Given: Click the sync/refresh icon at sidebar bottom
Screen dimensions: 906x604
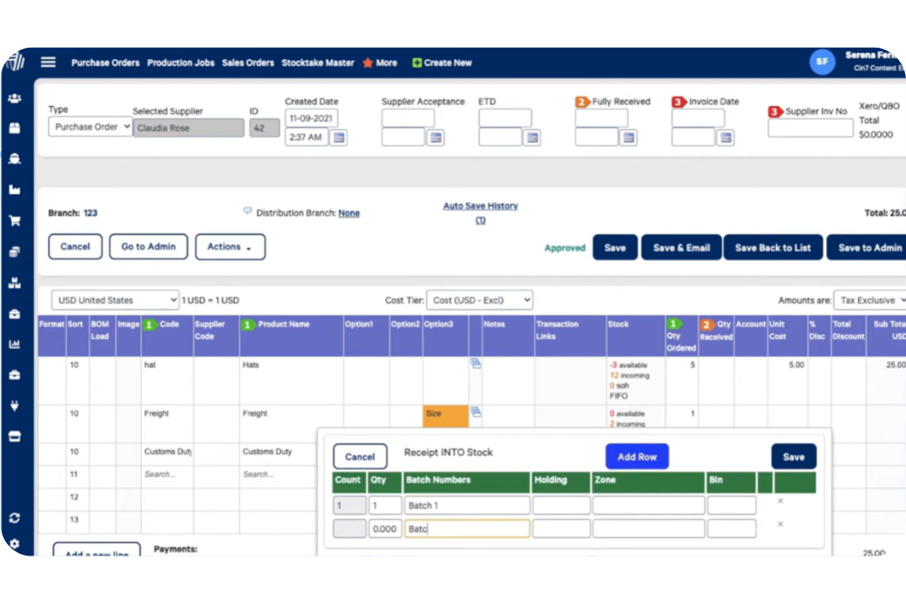Looking at the screenshot, I should [x=15, y=518].
